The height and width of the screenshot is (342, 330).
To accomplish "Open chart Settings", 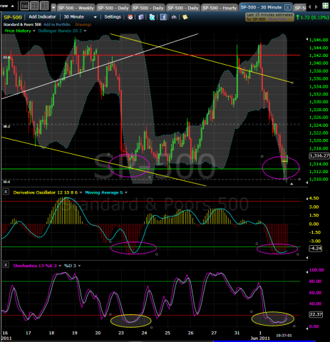I will [113, 17].
